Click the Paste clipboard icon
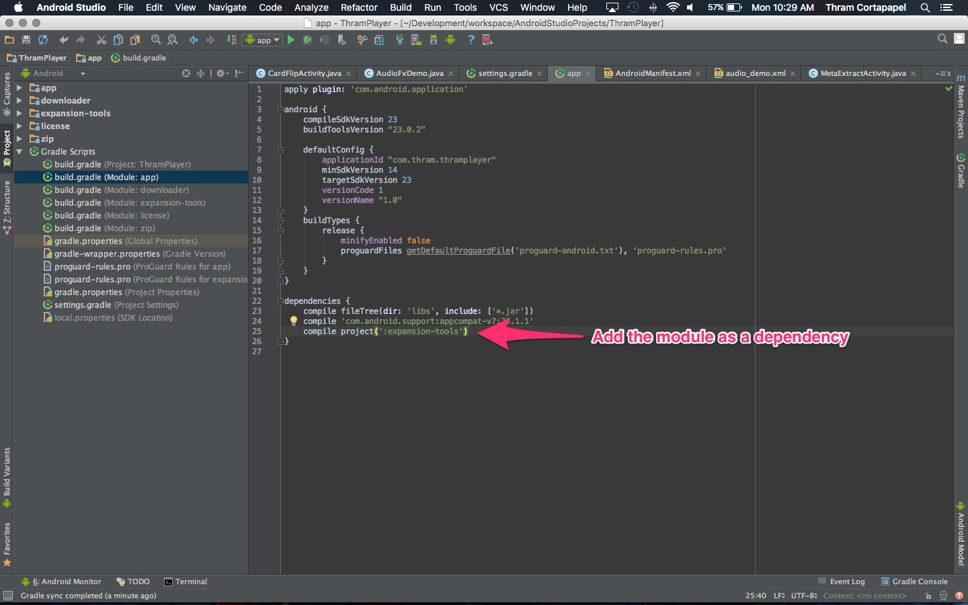The image size is (968, 605). pos(135,40)
